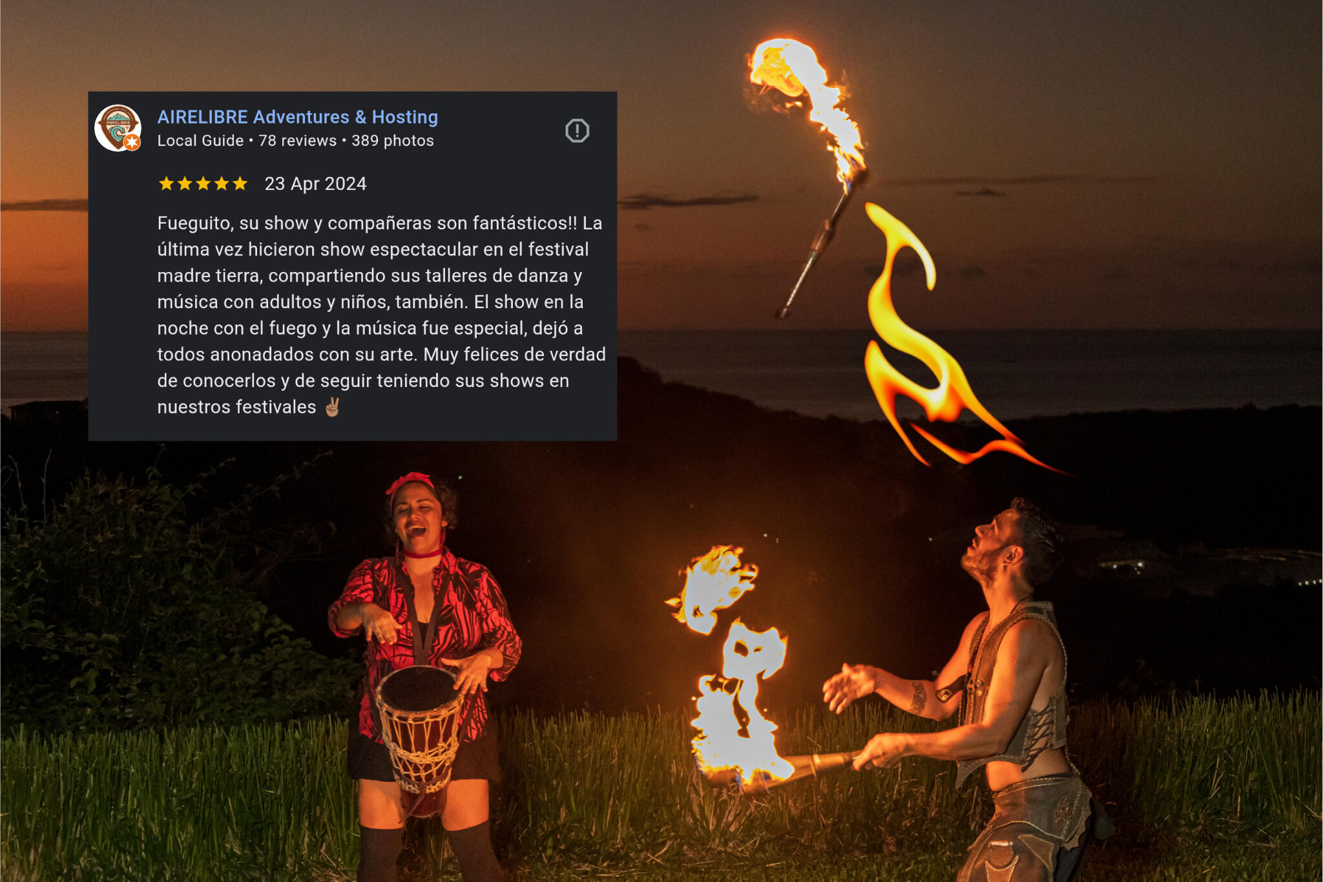
Task: Click the report review exclamation icon
Action: (577, 131)
